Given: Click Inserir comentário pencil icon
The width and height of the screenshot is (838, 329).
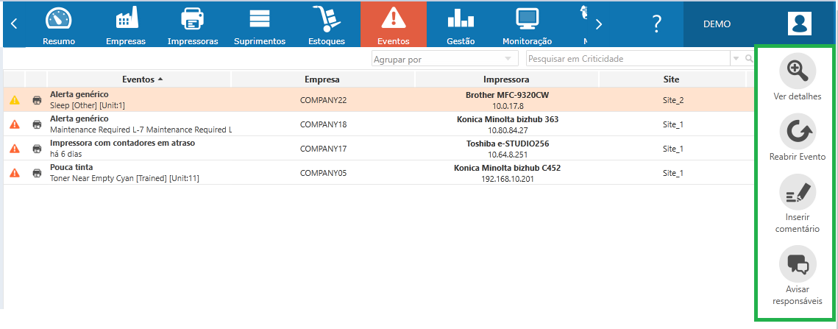Looking at the screenshot, I should pyautogui.click(x=798, y=194).
